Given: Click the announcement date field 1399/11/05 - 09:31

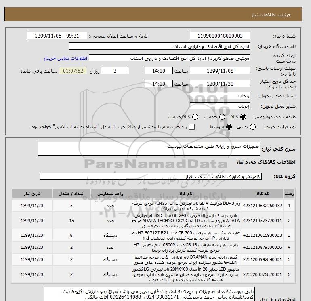Looking at the screenshot, I should (x=57, y=36).
